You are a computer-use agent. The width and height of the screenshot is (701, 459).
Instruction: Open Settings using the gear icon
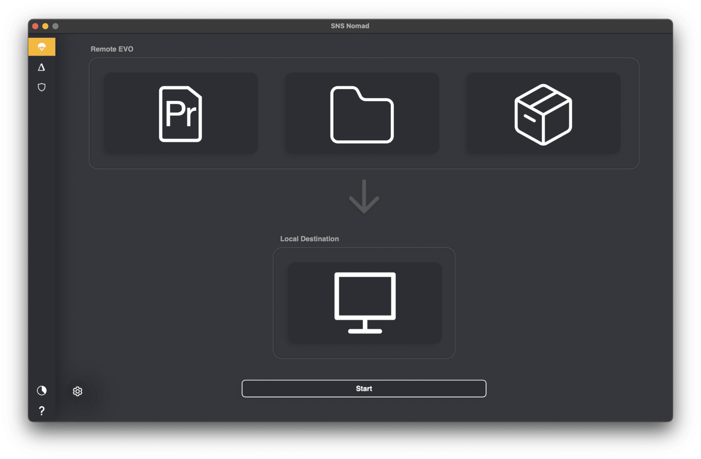click(78, 391)
